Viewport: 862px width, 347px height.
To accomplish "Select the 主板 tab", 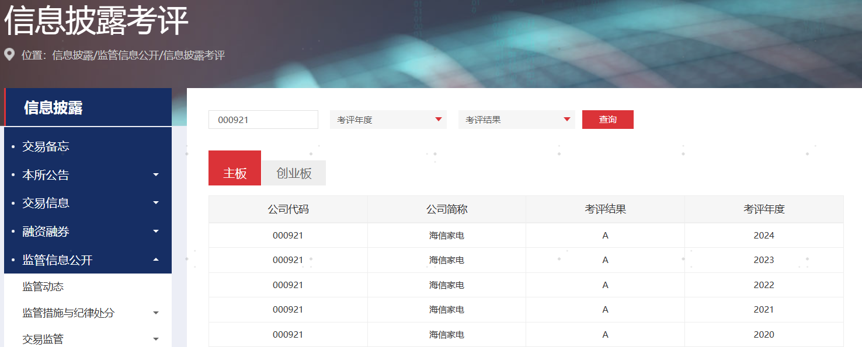I will point(235,173).
